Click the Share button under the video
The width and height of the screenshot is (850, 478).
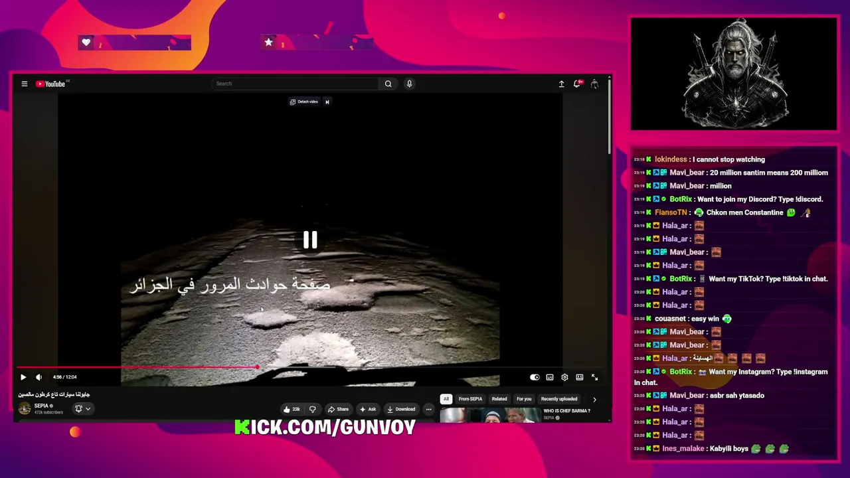(x=338, y=409)
